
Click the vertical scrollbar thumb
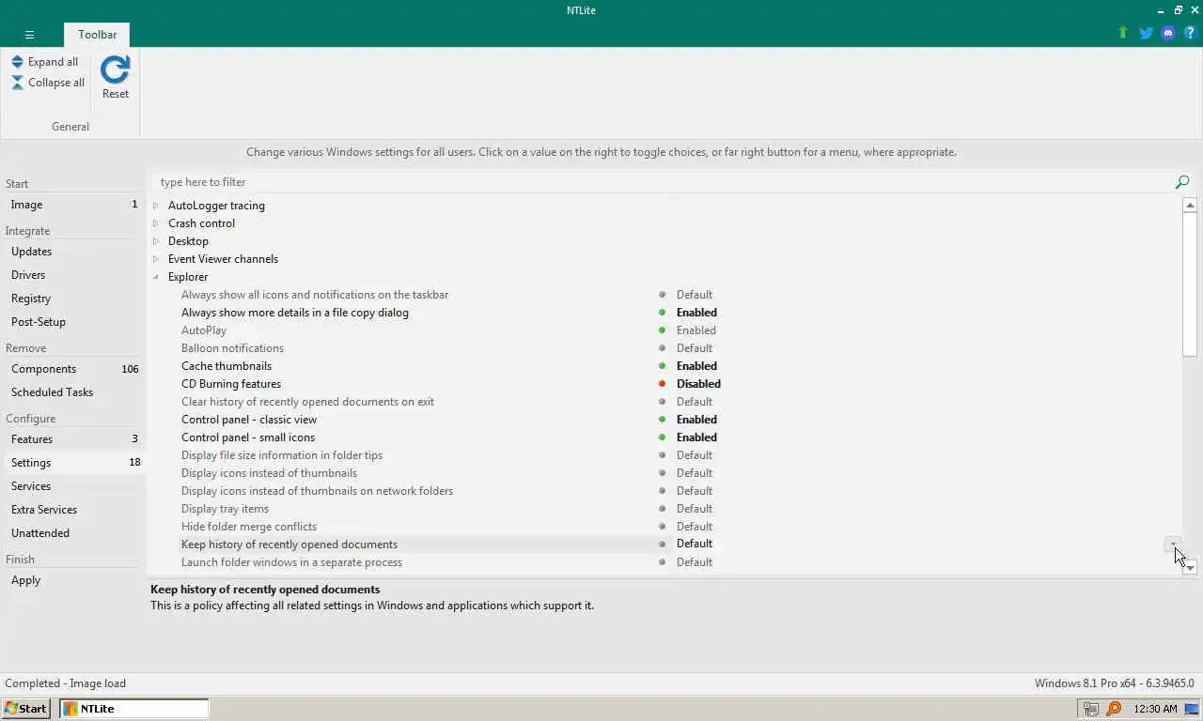point(1190,284)
